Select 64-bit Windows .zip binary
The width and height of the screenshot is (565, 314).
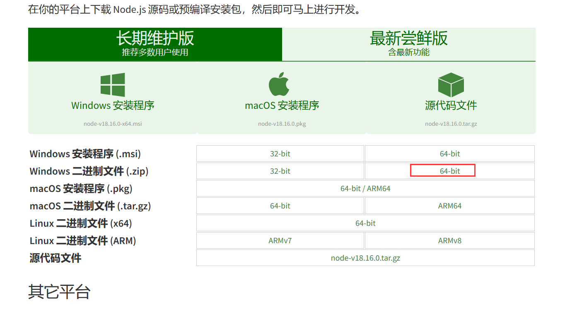point(450,171)
